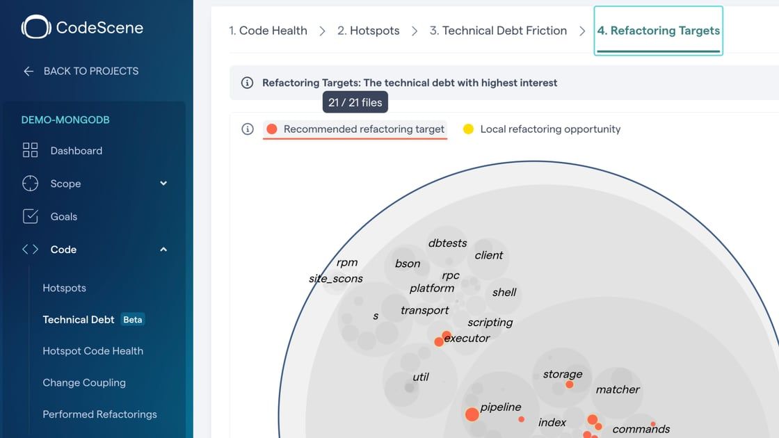
Task: Click the client folder label
Action: pos(488,255)
